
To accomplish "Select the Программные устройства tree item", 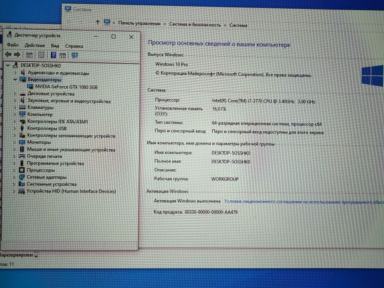I will (x=55, y=163).
